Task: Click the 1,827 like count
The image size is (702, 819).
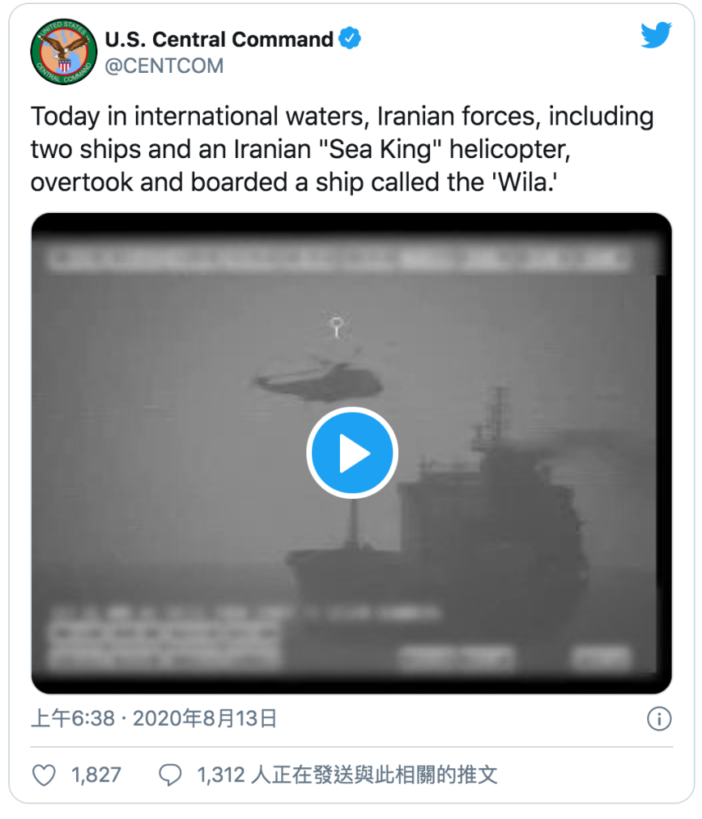Action: 96,775
